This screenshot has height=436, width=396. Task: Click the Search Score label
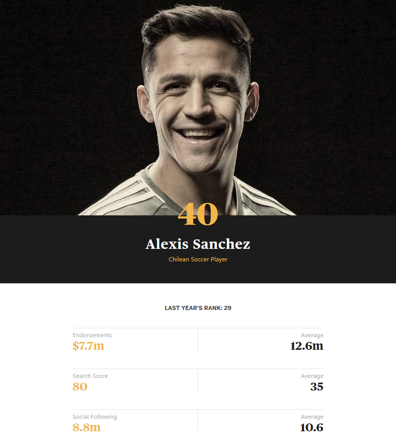point(90,376)
